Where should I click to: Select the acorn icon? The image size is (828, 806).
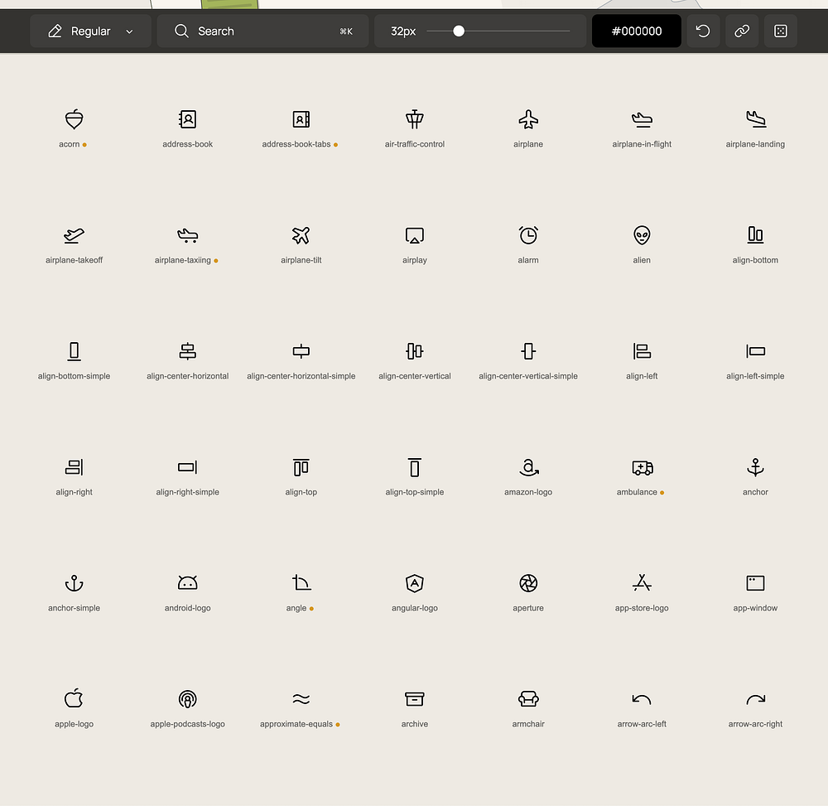click(74, 119)
